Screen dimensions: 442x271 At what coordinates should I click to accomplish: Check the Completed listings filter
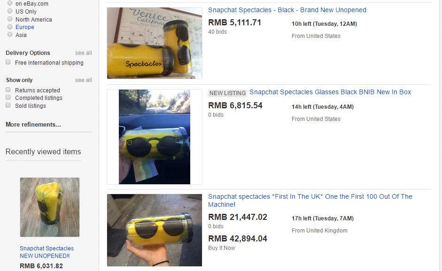pos(8,98)
